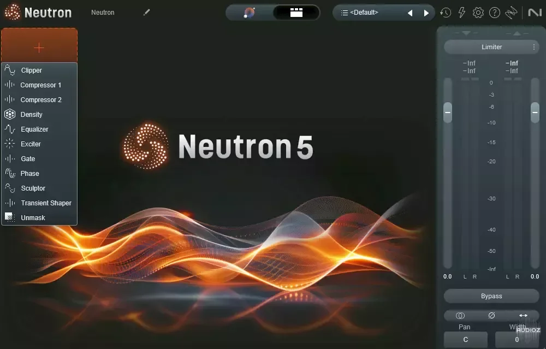
Task: Click the upward triangle above output meter
Action: click(517, 33)
